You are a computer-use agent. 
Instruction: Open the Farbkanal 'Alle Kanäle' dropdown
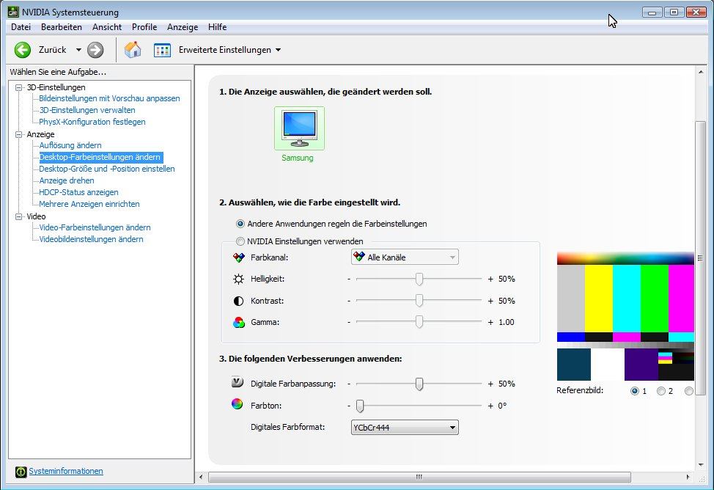pos(405,257)
